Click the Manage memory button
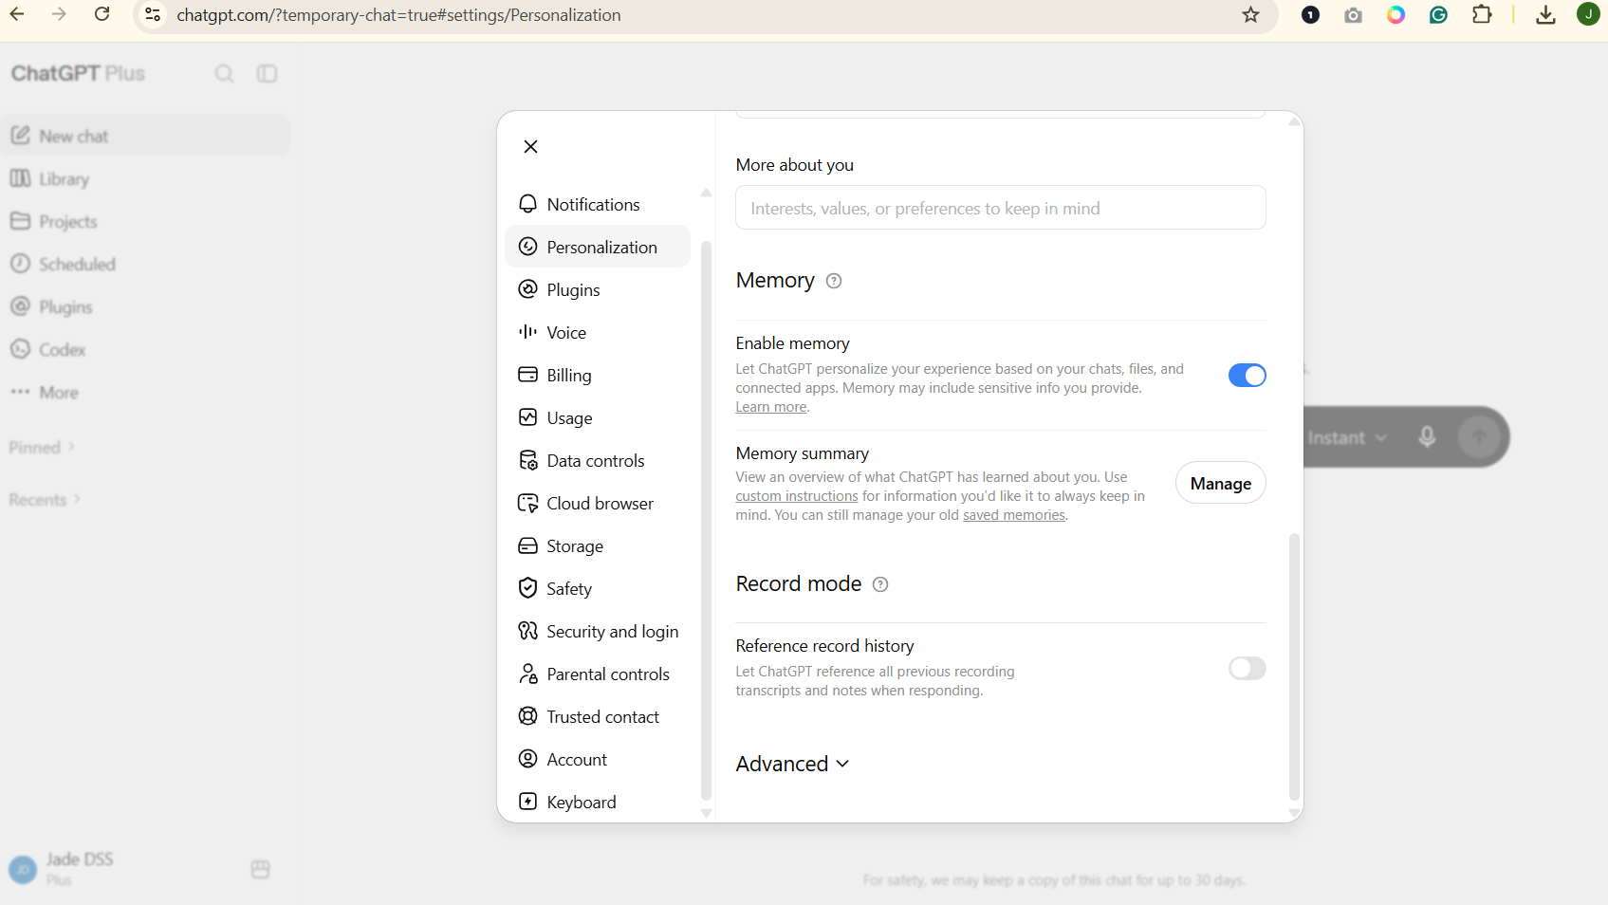The height and width of the screenshot is (905, 1608). [1221, 483]
